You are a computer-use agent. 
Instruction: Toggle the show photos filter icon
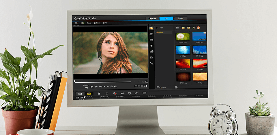(188, 28)
